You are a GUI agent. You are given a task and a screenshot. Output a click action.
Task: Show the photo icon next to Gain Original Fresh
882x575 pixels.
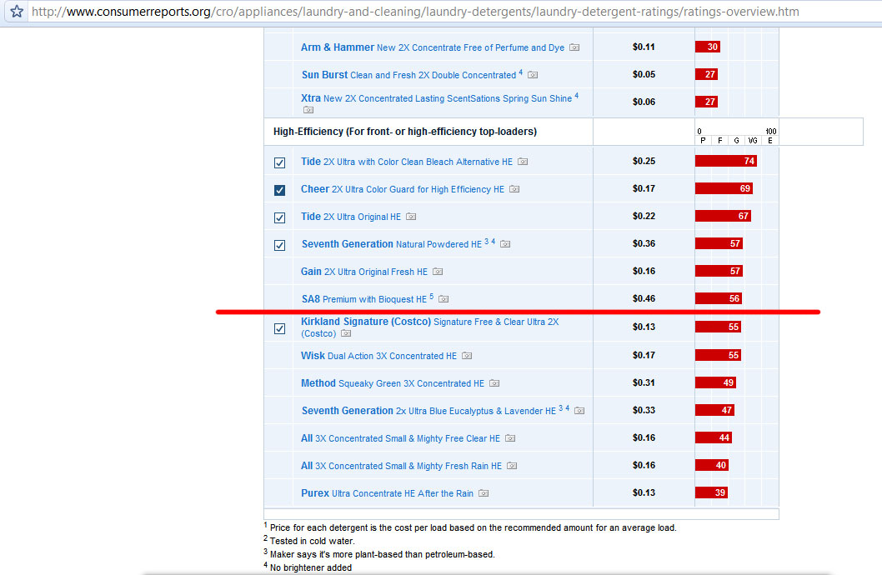click(x=438, y=272)
